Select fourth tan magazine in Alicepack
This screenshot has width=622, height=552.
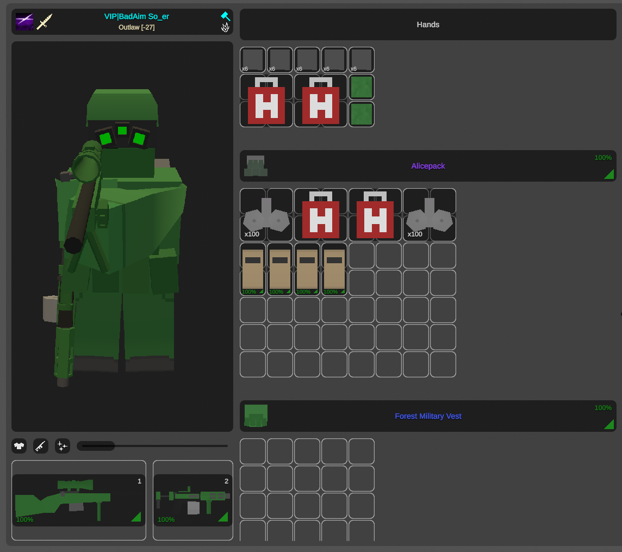pyautogui.click(x=334, y=269)
